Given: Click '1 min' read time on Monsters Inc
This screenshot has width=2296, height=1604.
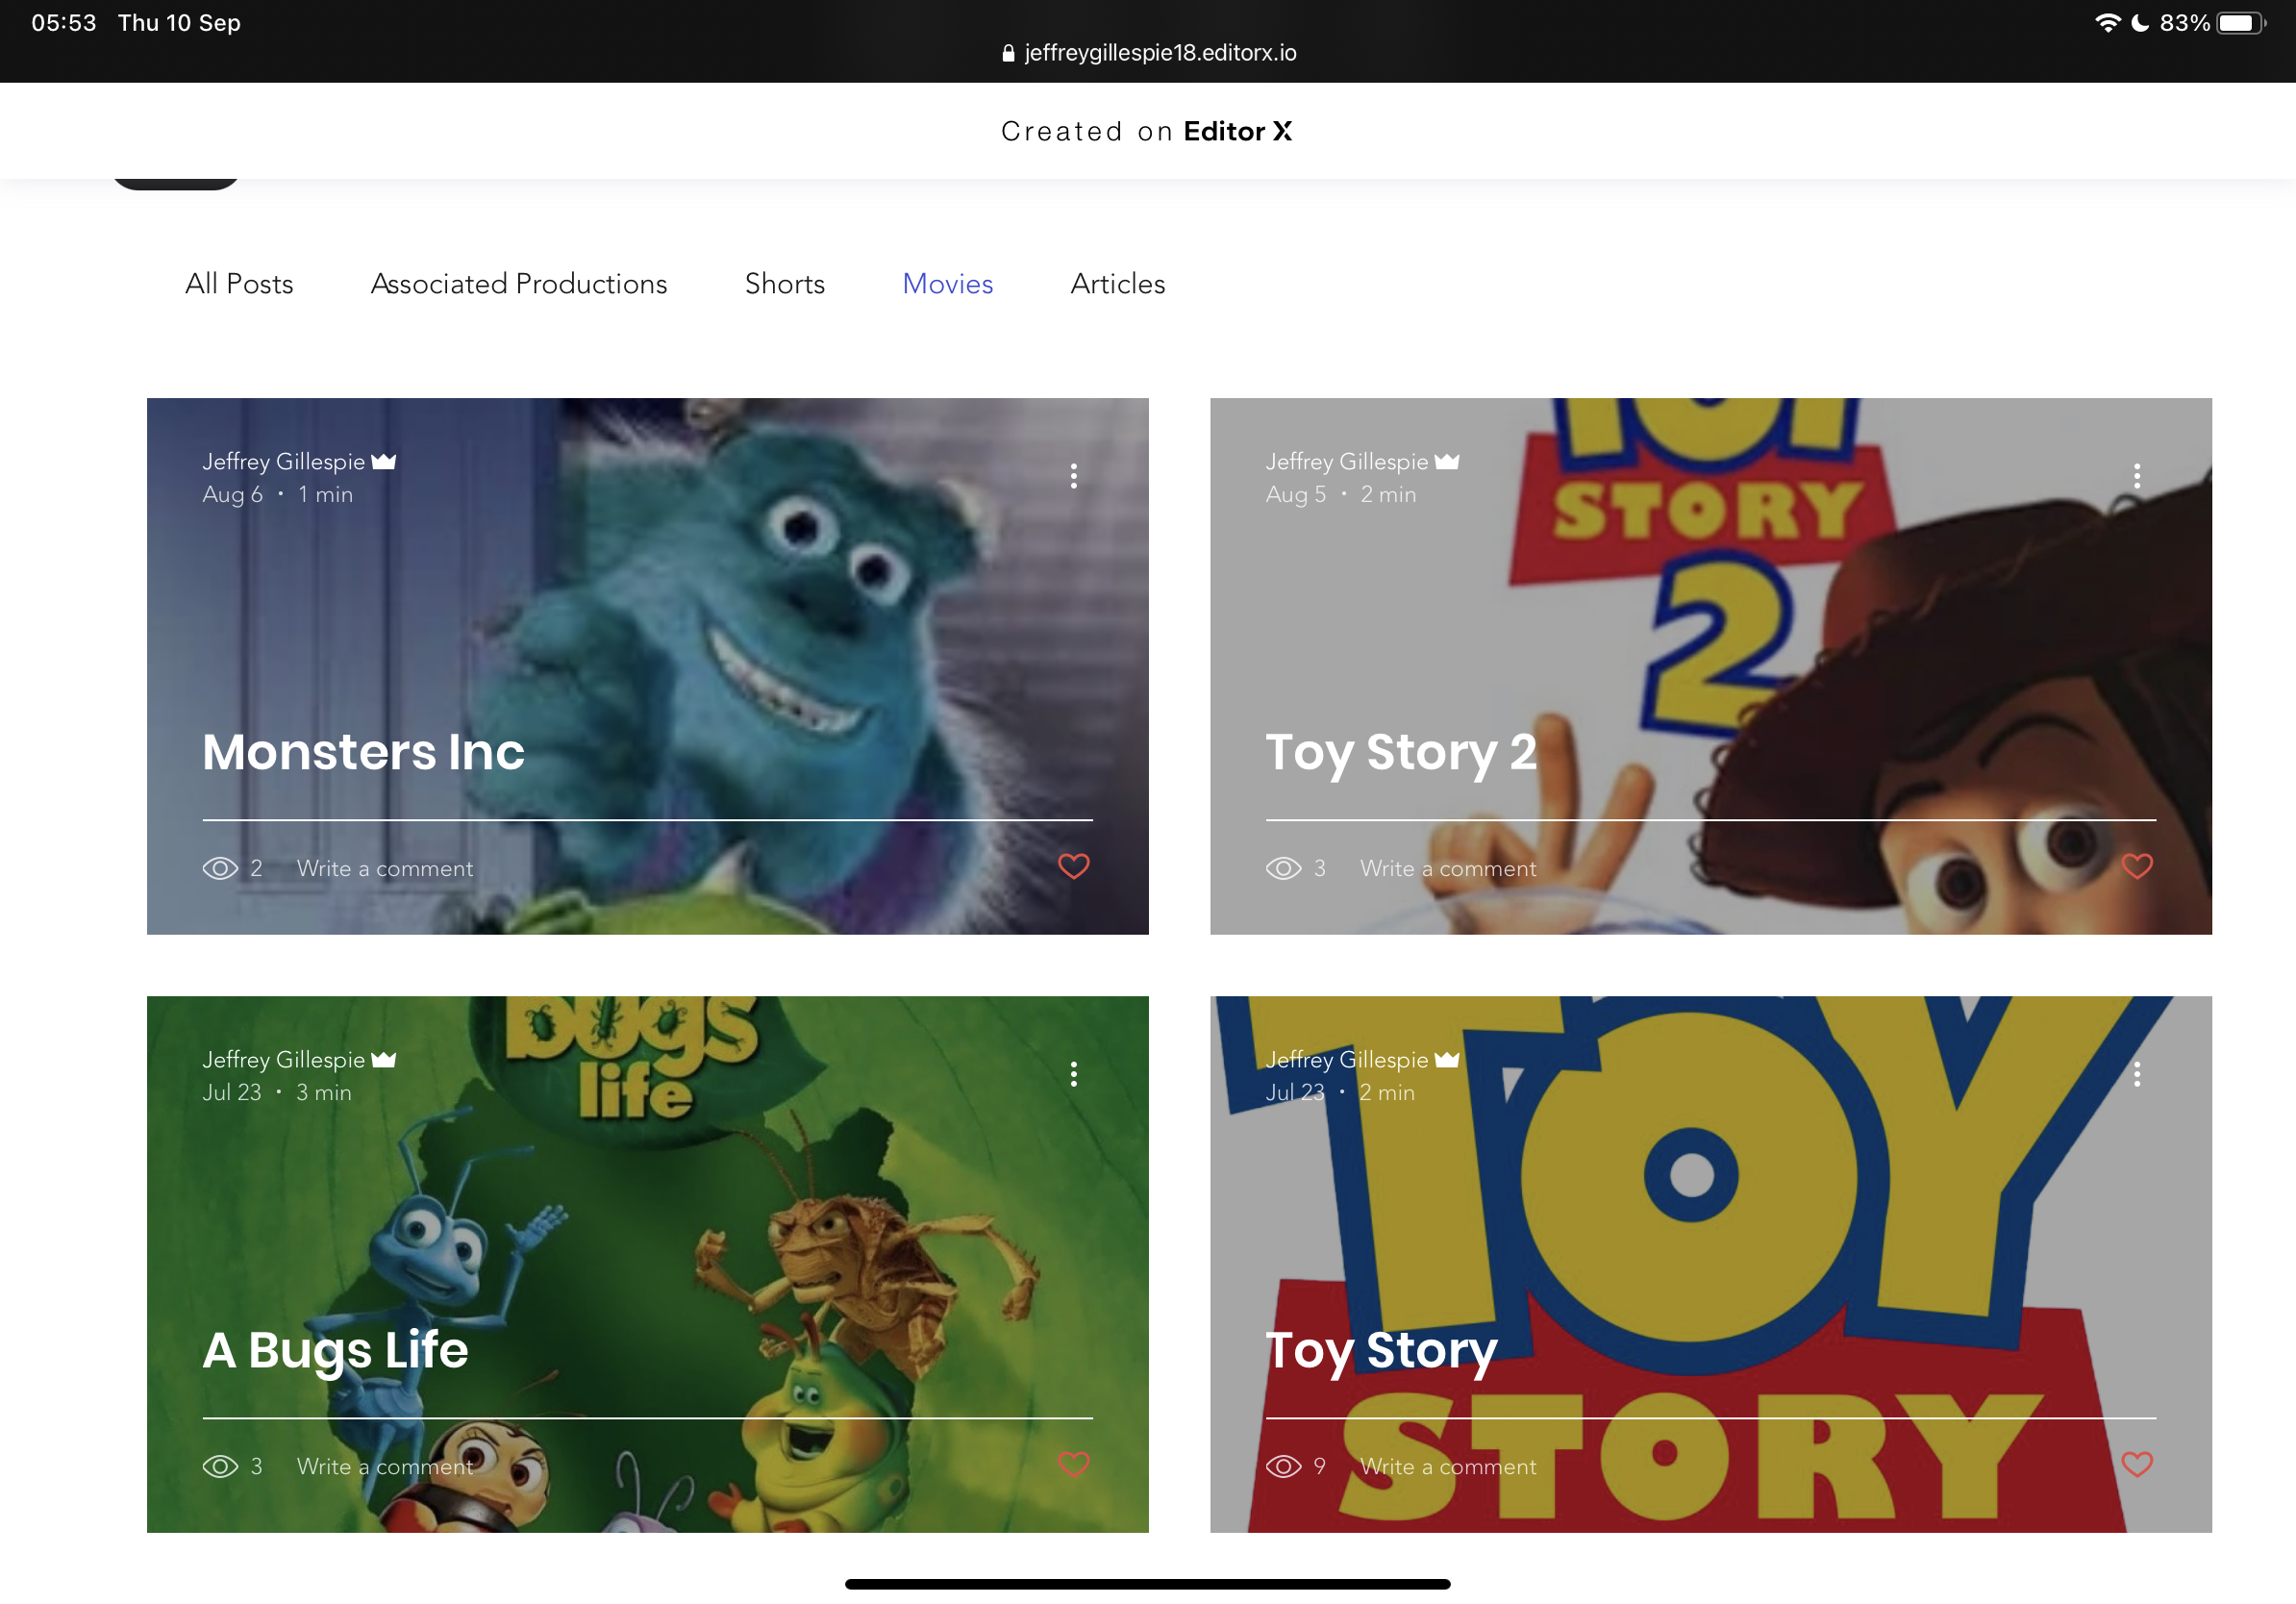Looking at the screenshot, I should (x=326, y=494).
